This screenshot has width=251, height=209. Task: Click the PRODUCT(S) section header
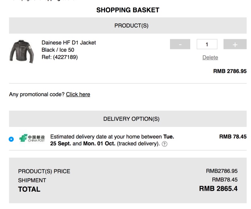pyautogui.click(x=131, y=26)
